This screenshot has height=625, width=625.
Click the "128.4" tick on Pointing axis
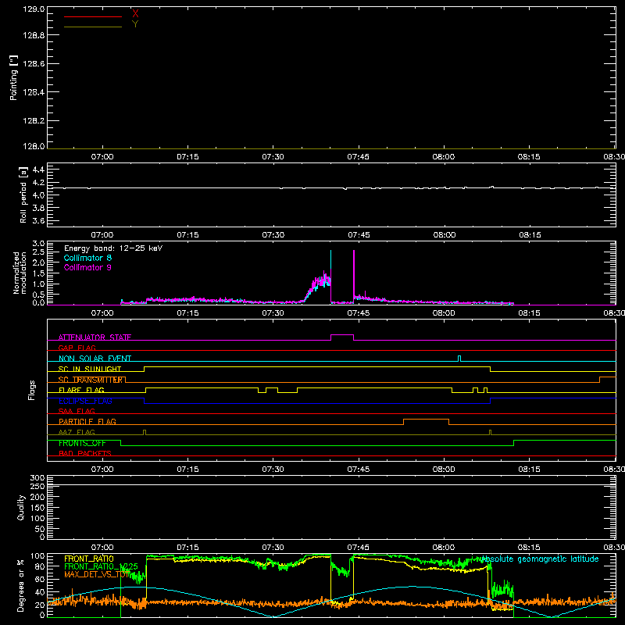coord(34,92)
